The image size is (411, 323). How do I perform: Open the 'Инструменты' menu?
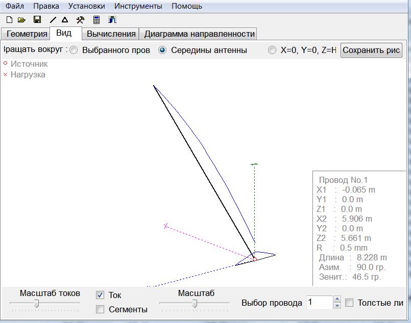tap(138, 6)
